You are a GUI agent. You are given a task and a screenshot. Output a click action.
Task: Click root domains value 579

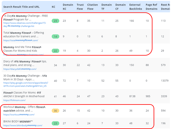click(x=163, y=65)
